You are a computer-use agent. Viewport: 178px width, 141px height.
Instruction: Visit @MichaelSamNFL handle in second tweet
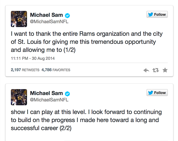tap(49, 100)
